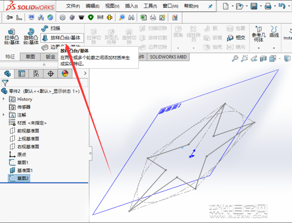292x223 pixels.
Task: Select 材质 <未指定> tree item
Action: pos(28,123)
